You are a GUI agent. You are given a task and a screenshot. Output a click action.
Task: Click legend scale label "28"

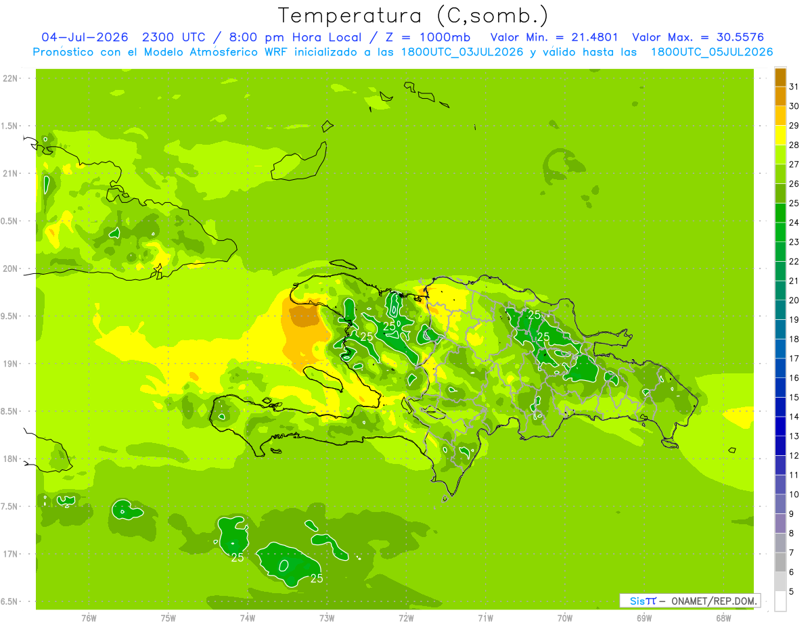click(x=794, y=145)
